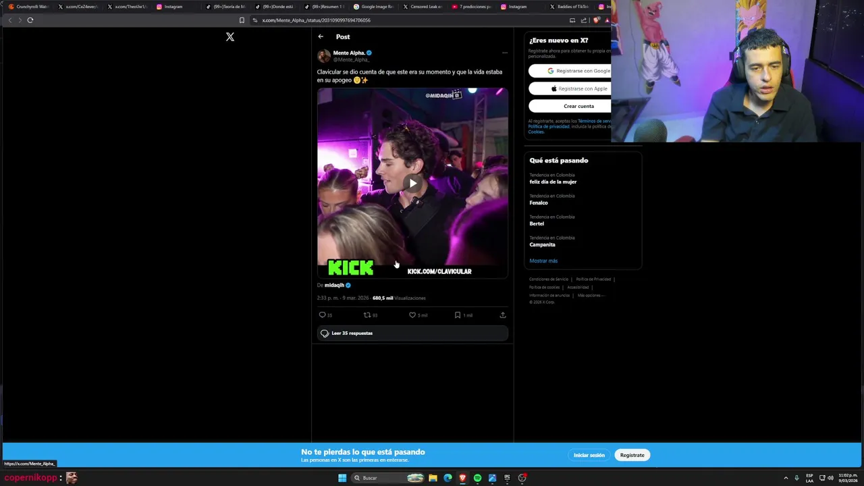
Task: Expand Más opciones footer menu
Action: (x=591, y=295)
